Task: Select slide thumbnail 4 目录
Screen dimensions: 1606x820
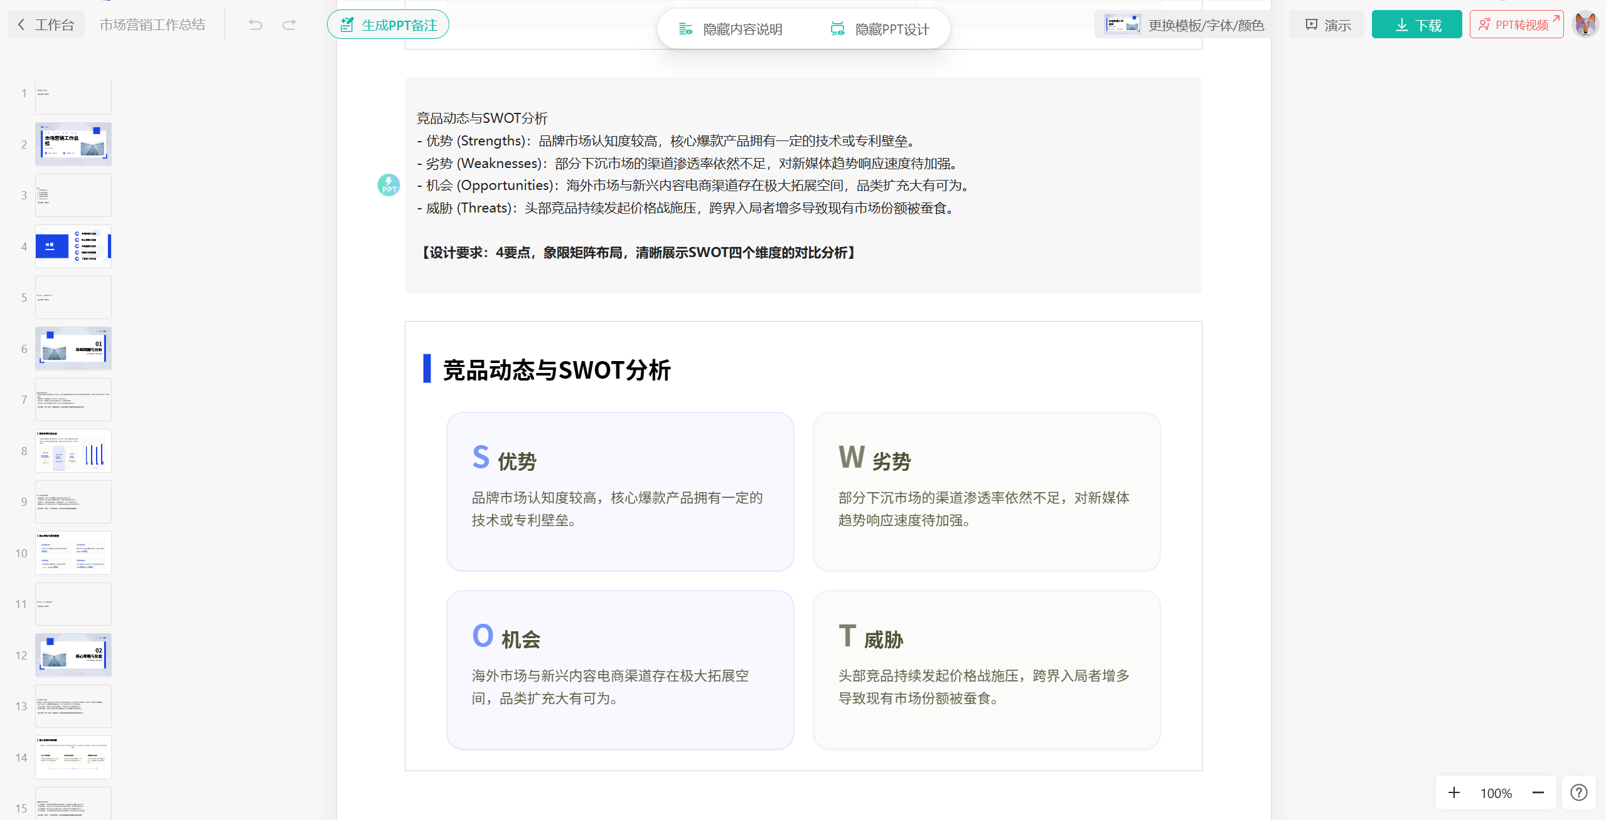Action: click(73, 246)
